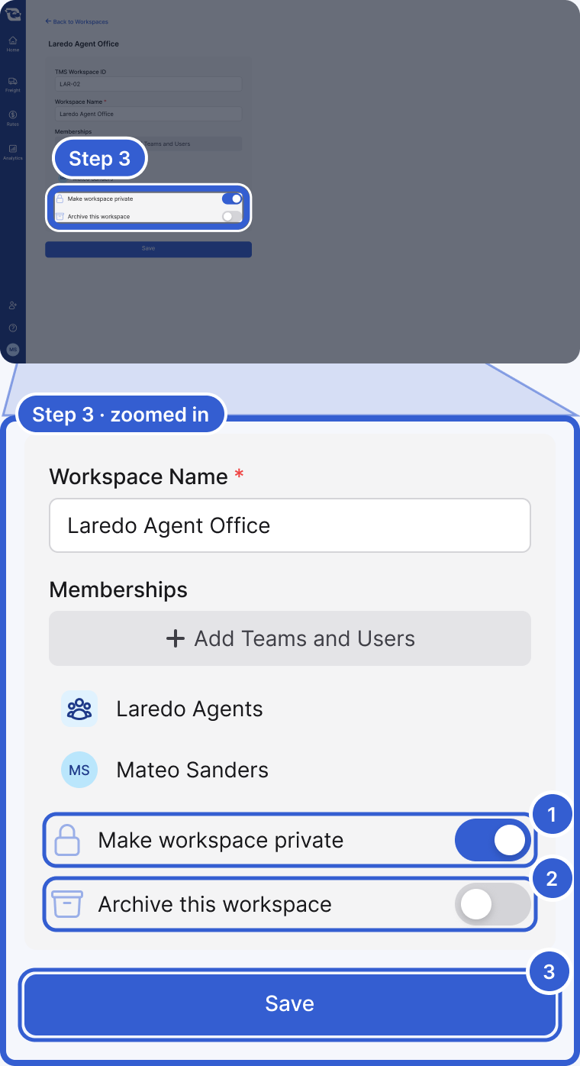Click the TMS Workspace ID label
Viewport: 580px width, 1066px height.
(x=80, y=72)
